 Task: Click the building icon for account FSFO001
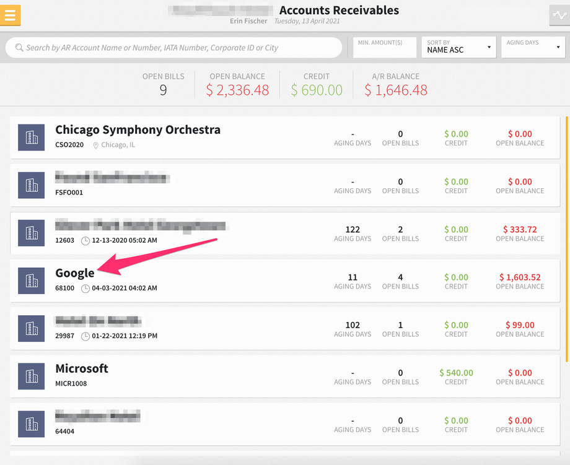point(31,185)
